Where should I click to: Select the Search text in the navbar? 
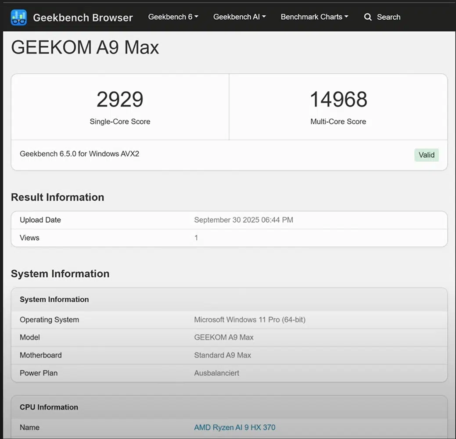388,17
